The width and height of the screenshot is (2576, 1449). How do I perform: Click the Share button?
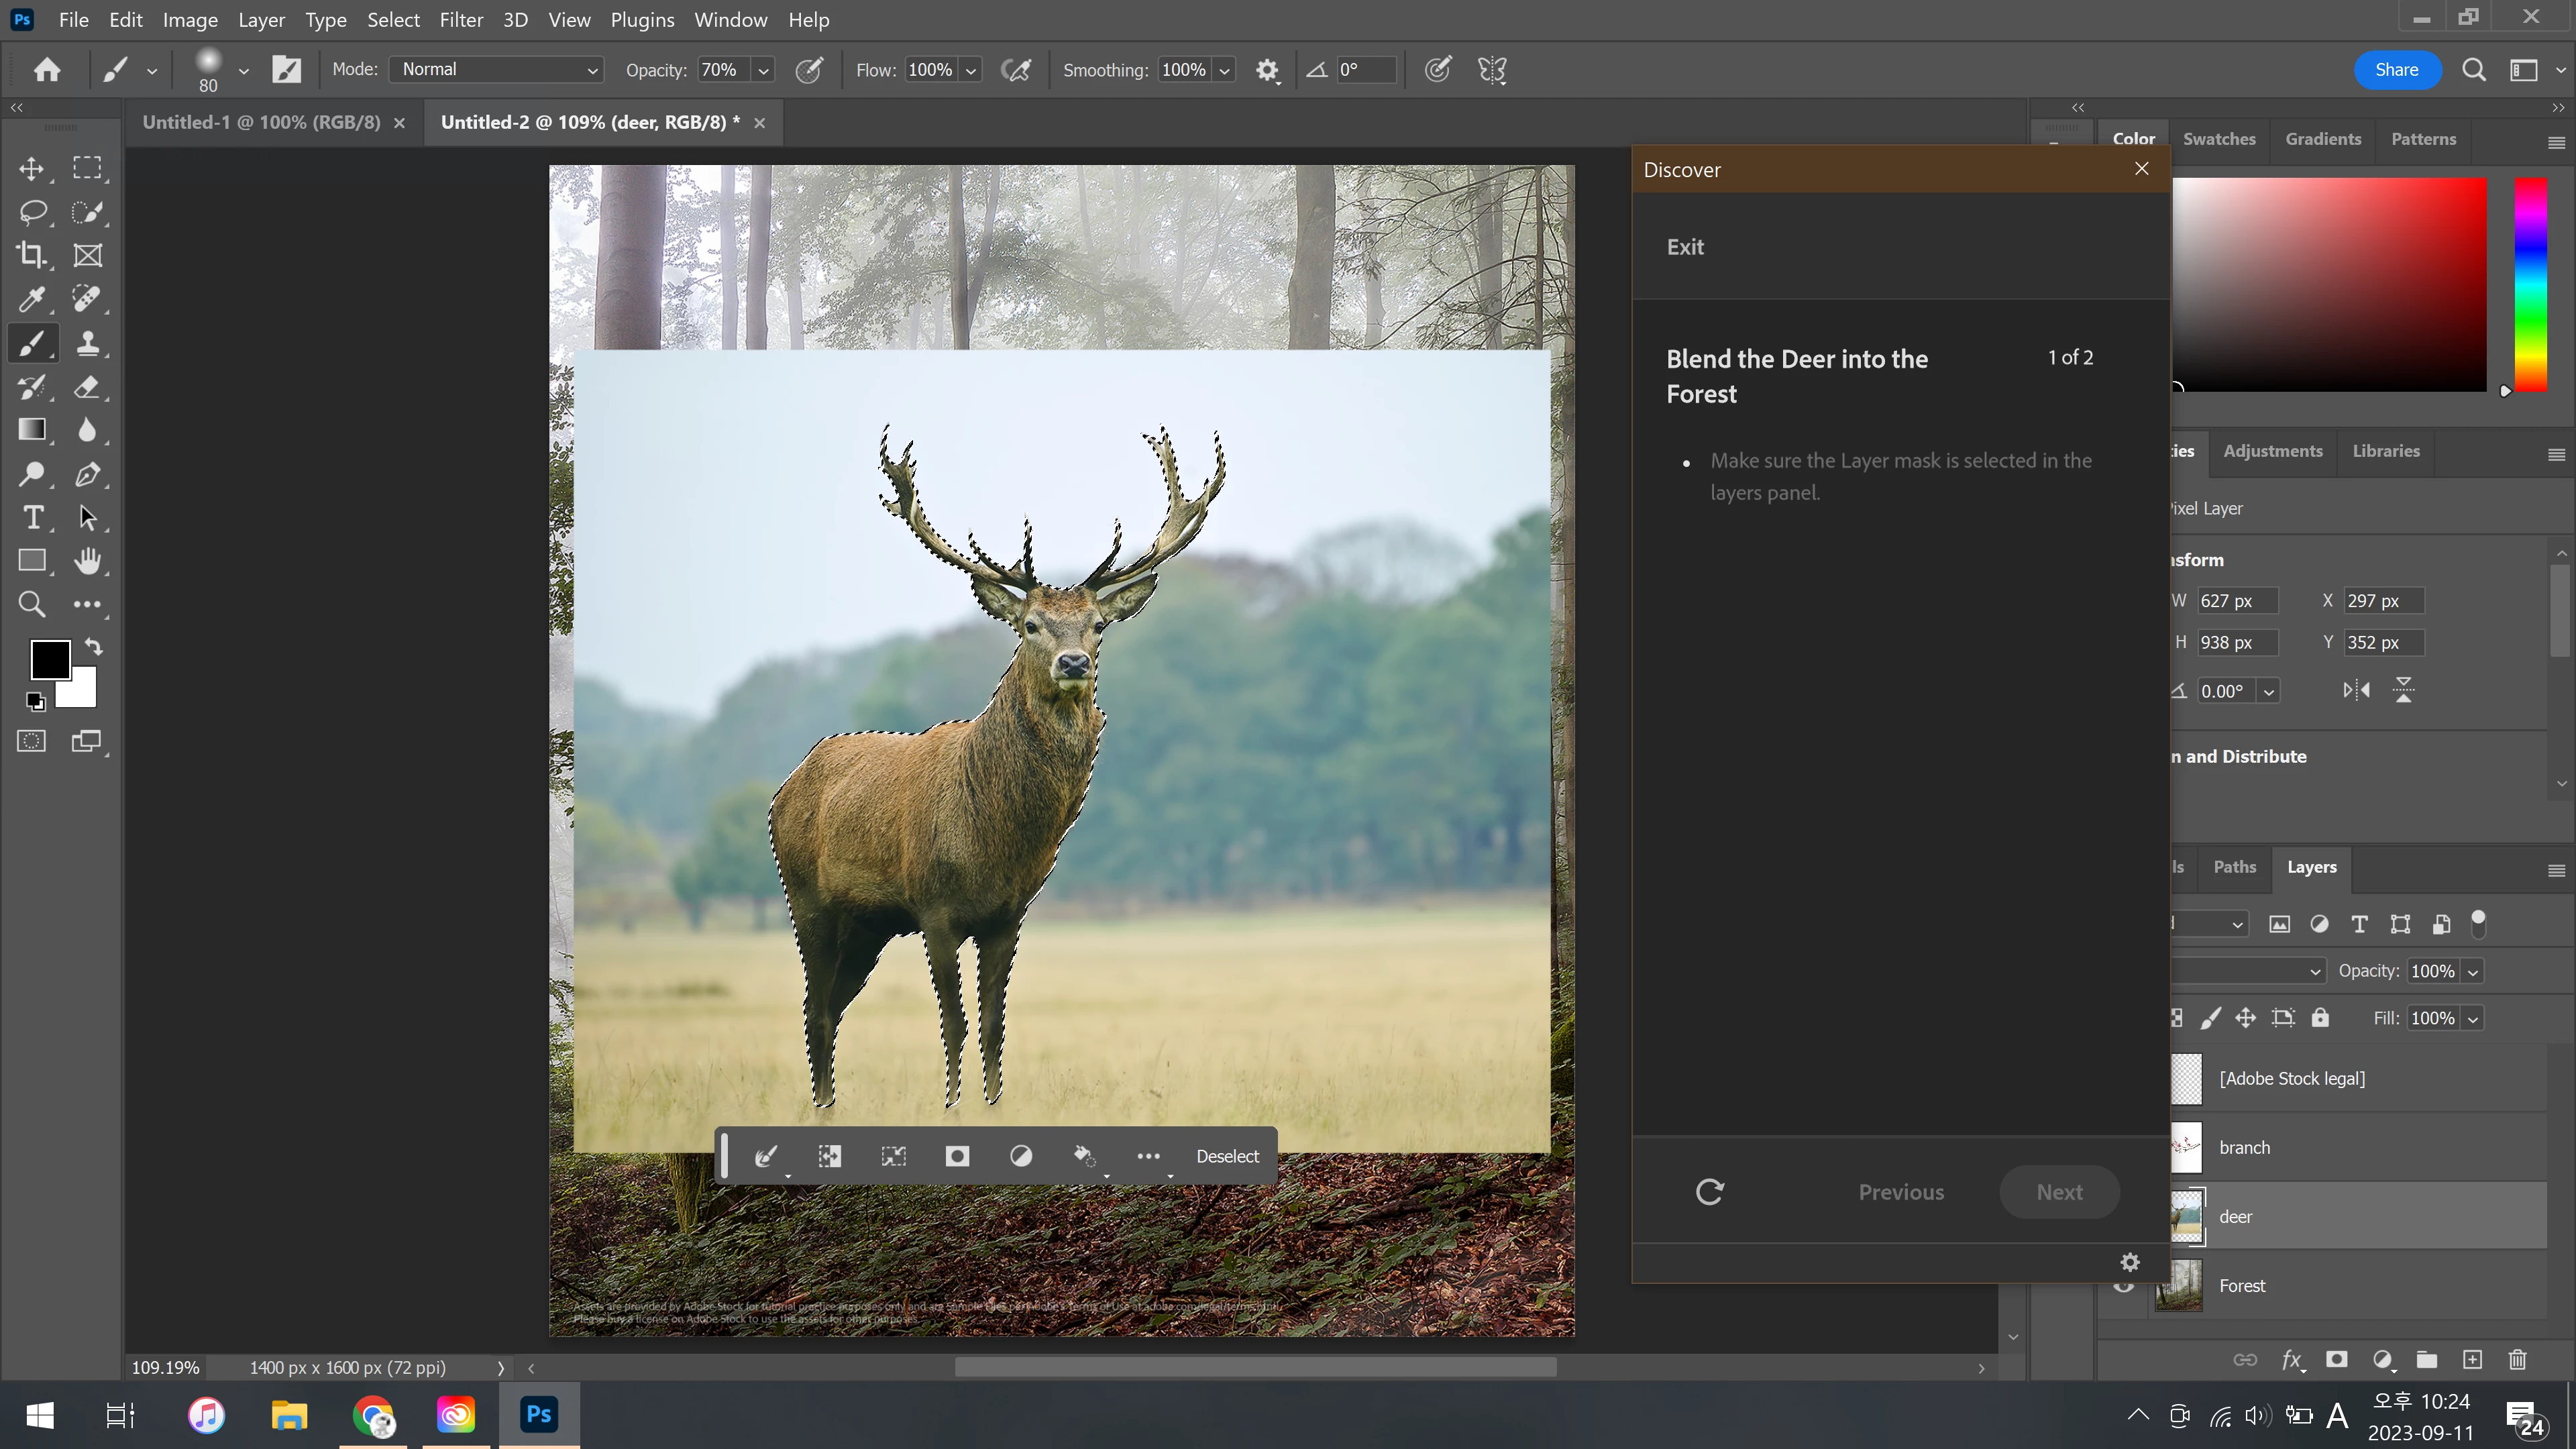coord(2396,70)
